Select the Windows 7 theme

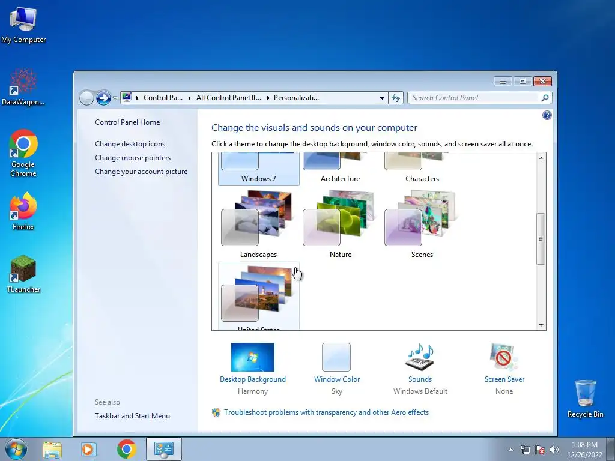[x=258, y=169]
